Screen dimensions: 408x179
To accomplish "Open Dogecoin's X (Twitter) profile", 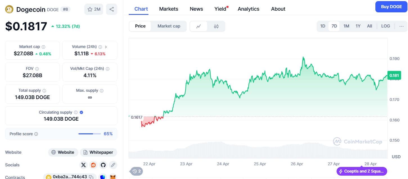I will click(84, 165).
